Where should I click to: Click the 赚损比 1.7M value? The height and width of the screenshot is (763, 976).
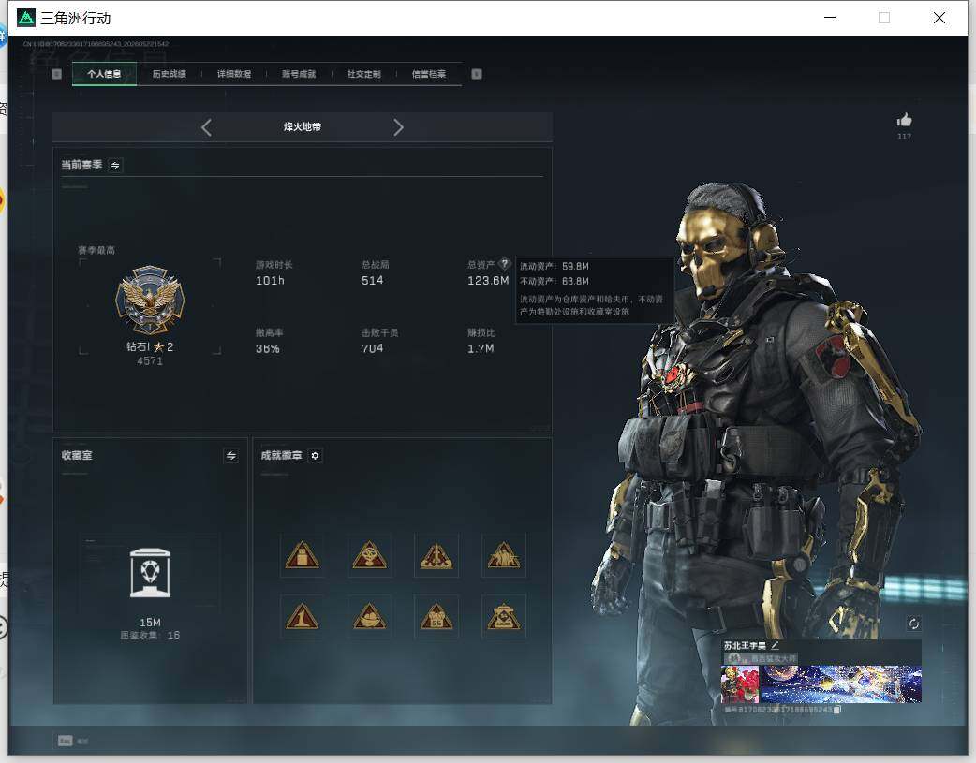(x=481, y=348)
